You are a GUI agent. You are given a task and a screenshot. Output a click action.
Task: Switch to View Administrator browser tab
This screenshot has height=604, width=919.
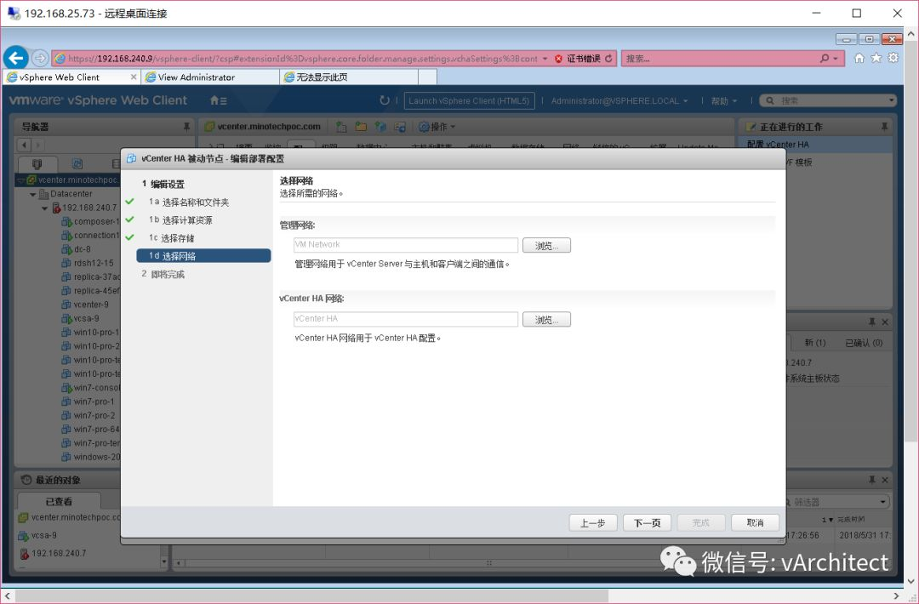[x=210, y=77]
